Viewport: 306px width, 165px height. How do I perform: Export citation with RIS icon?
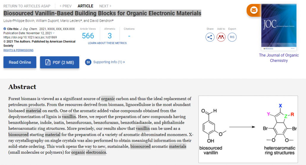(x=232, y=37)
